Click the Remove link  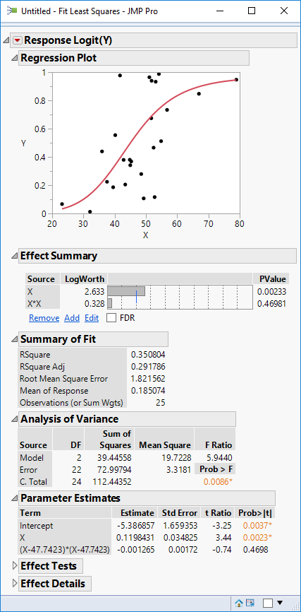(44, 318)
